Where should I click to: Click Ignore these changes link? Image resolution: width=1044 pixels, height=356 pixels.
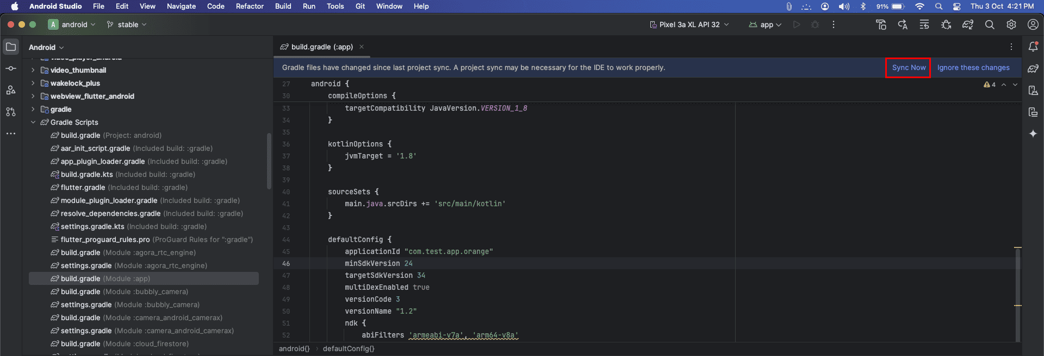coord(973,68)
